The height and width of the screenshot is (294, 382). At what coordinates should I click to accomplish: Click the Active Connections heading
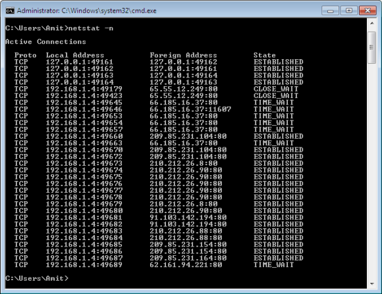tap(45, 41)
